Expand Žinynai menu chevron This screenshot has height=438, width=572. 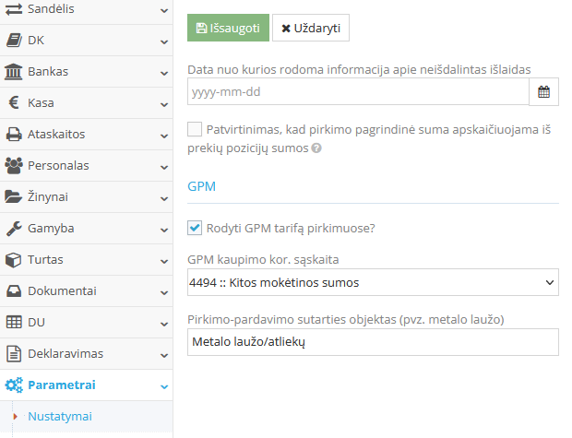pos(164,199)
